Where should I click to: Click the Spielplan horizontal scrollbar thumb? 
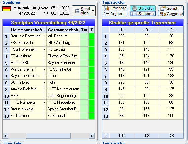click(x=48, y=136)
